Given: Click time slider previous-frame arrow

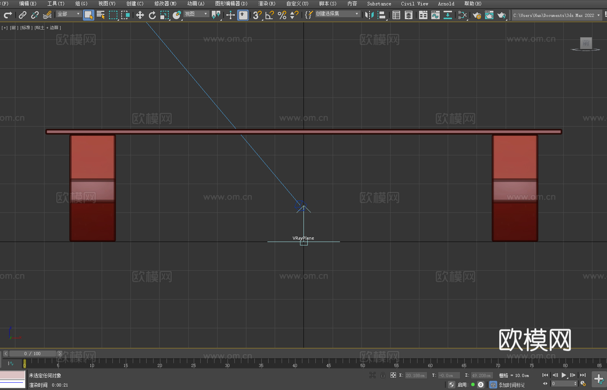Looking at the screenshot, I should click(6, 354).
